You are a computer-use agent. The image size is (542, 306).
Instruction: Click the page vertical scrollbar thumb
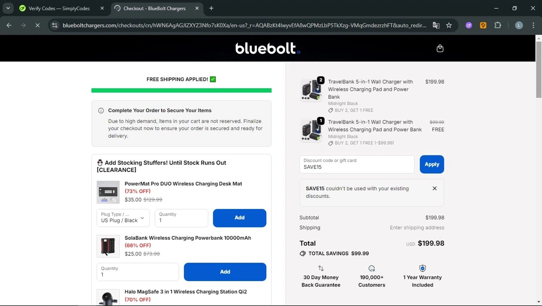[x=539, y=69]
